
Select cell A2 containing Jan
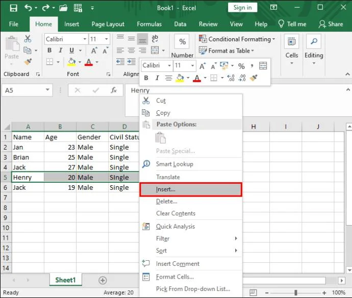(28, 147)
